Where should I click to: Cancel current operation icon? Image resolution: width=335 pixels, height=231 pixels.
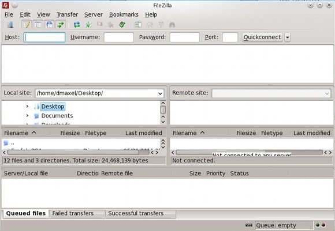(99, 25)
